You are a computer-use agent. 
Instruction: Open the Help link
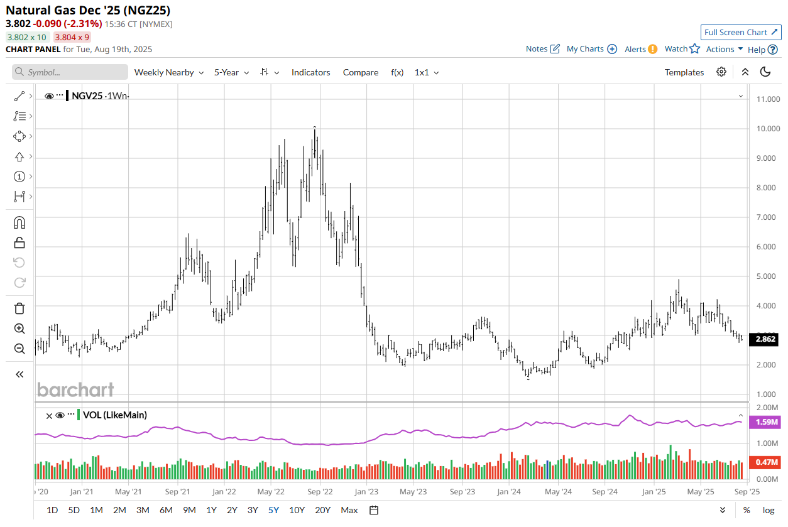762,49
